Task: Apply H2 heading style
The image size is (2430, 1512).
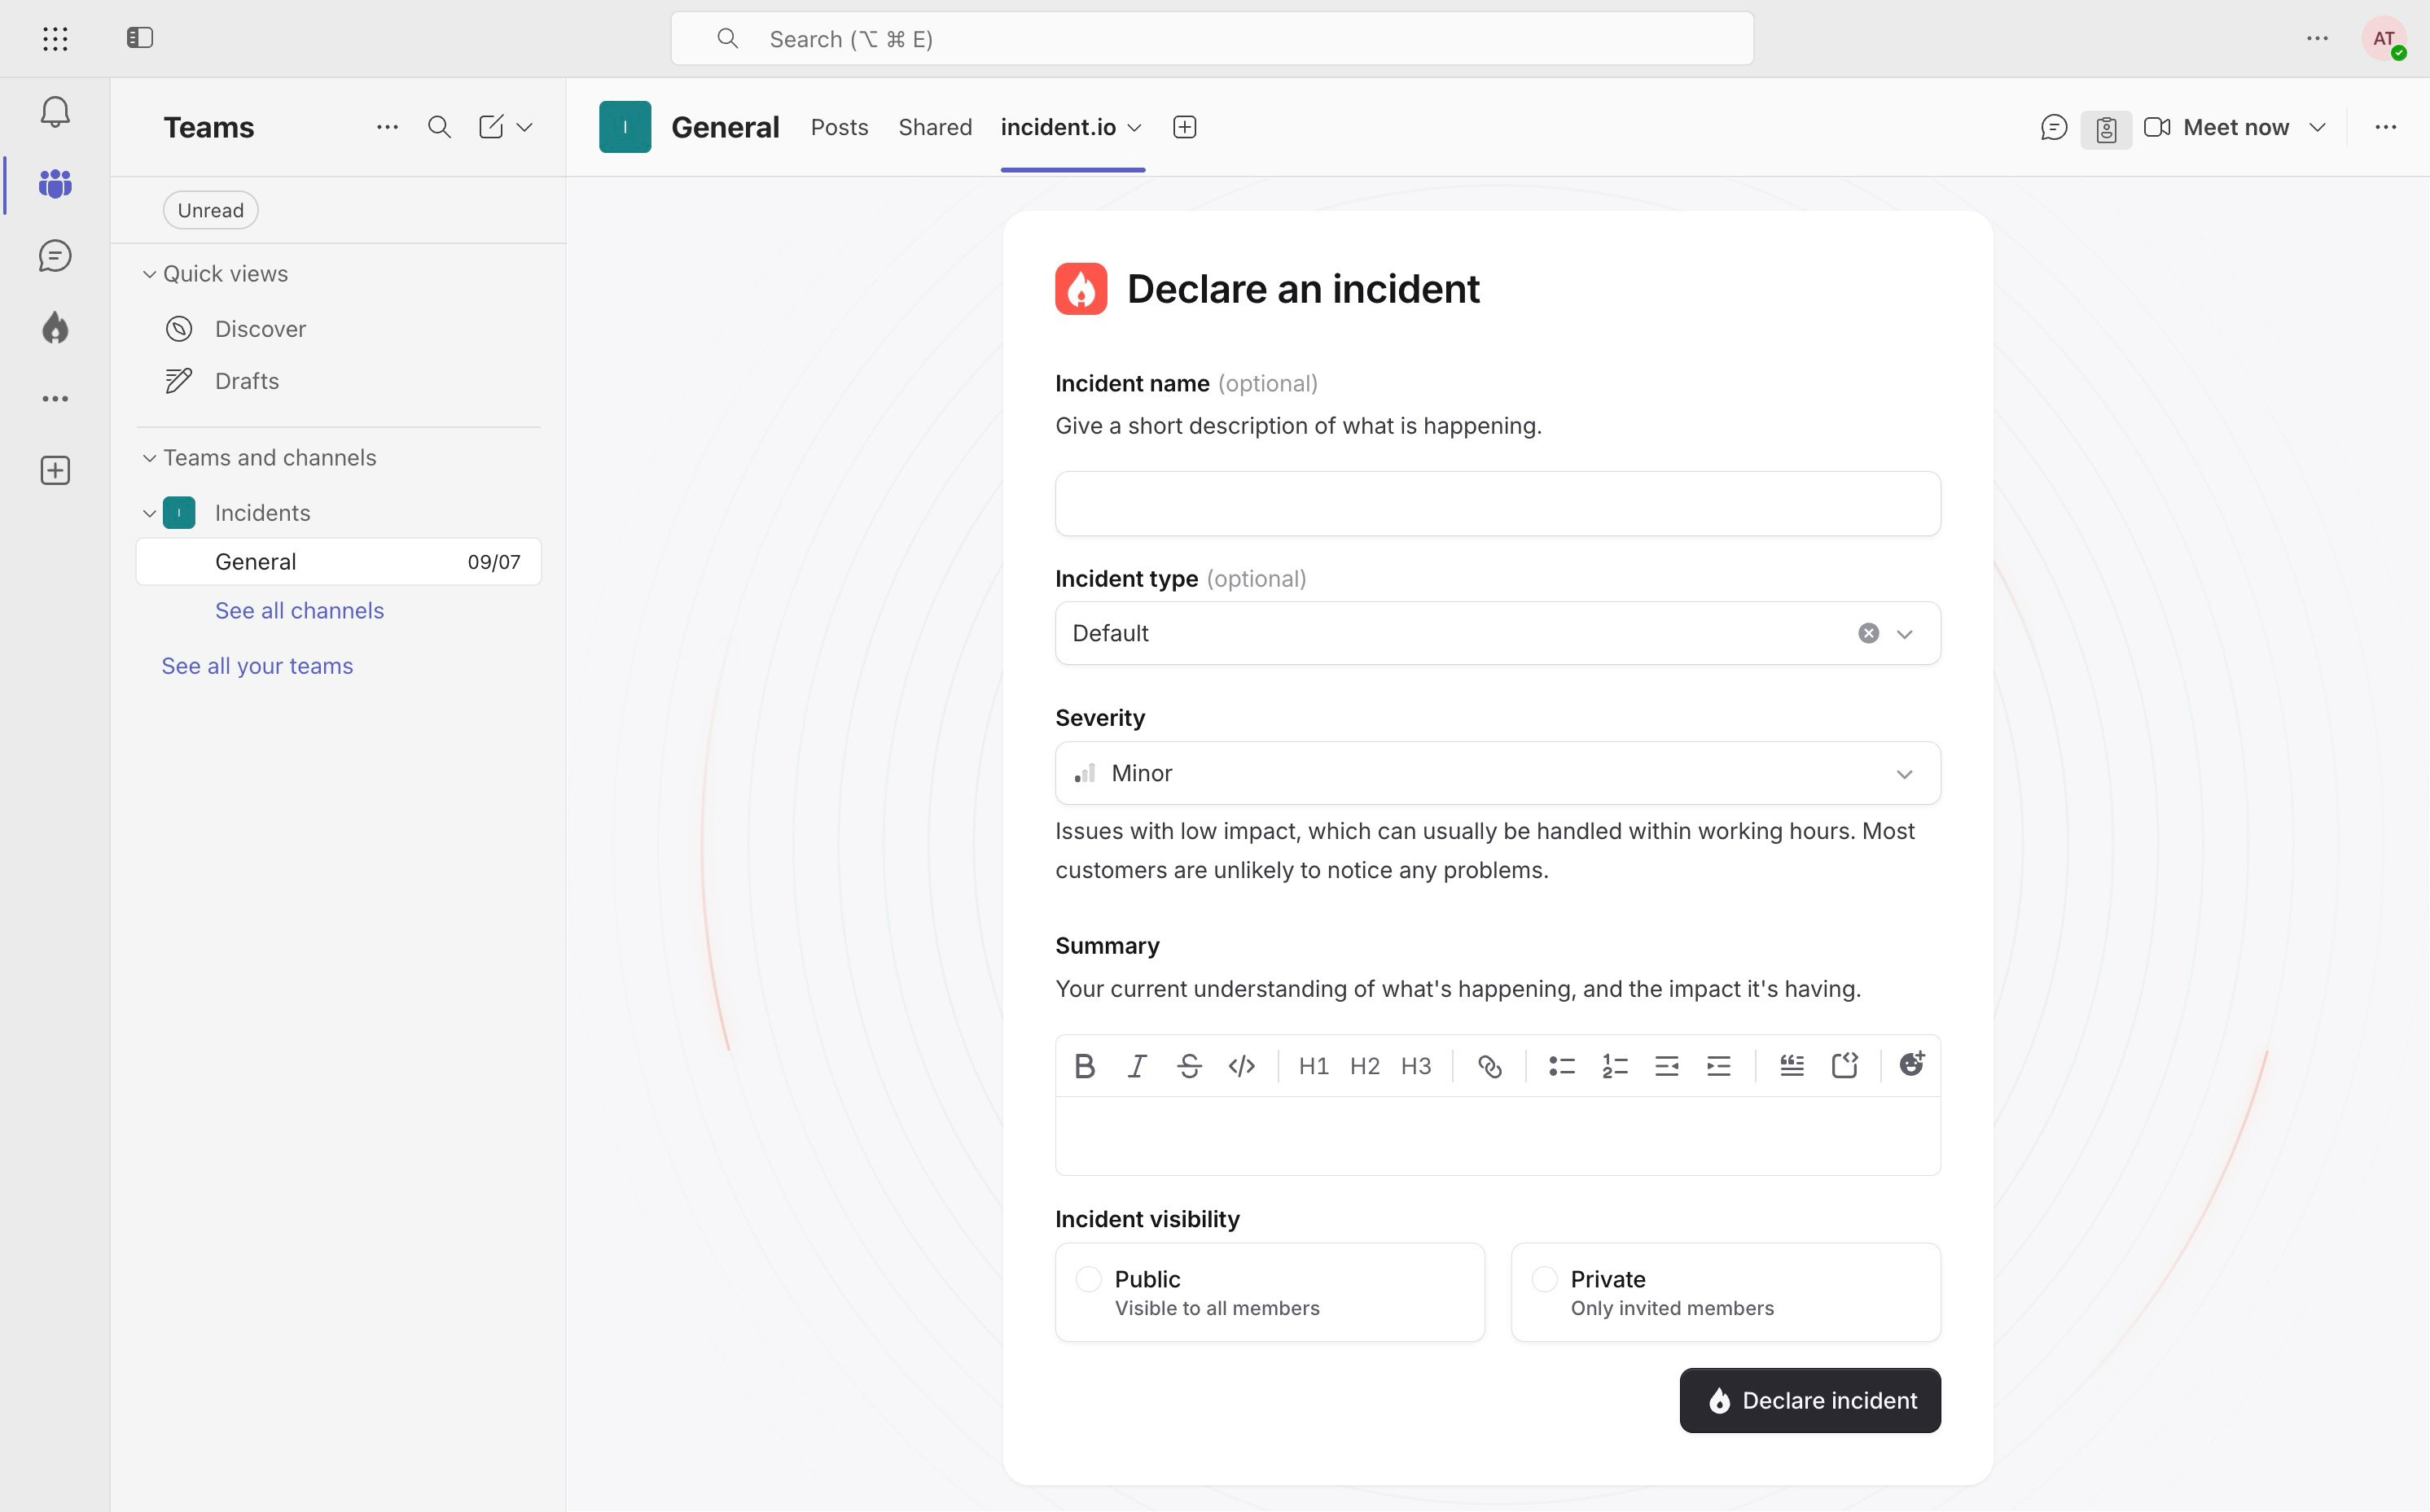Action: (x=1365, y=1066)
